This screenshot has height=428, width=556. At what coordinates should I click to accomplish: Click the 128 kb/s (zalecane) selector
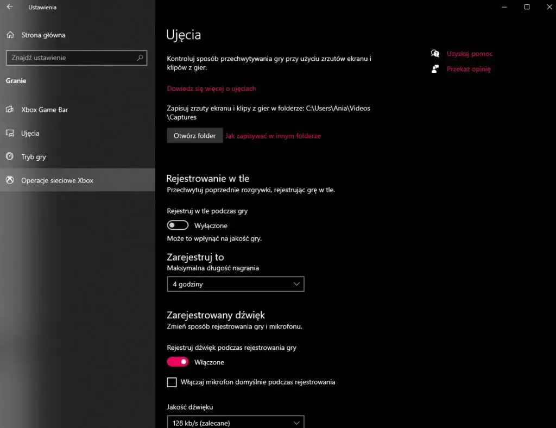click(236, 422)
